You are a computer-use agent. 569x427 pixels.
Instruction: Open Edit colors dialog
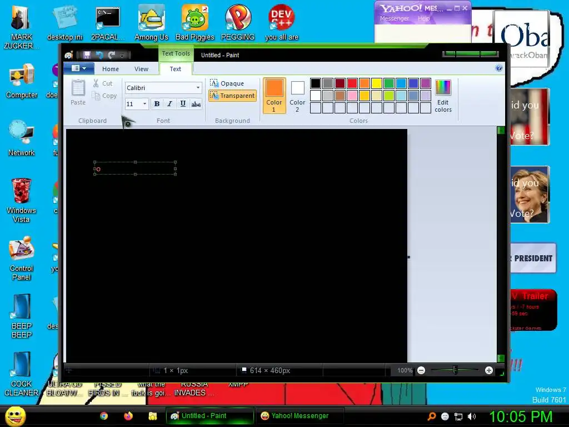(x=443, y=96)
